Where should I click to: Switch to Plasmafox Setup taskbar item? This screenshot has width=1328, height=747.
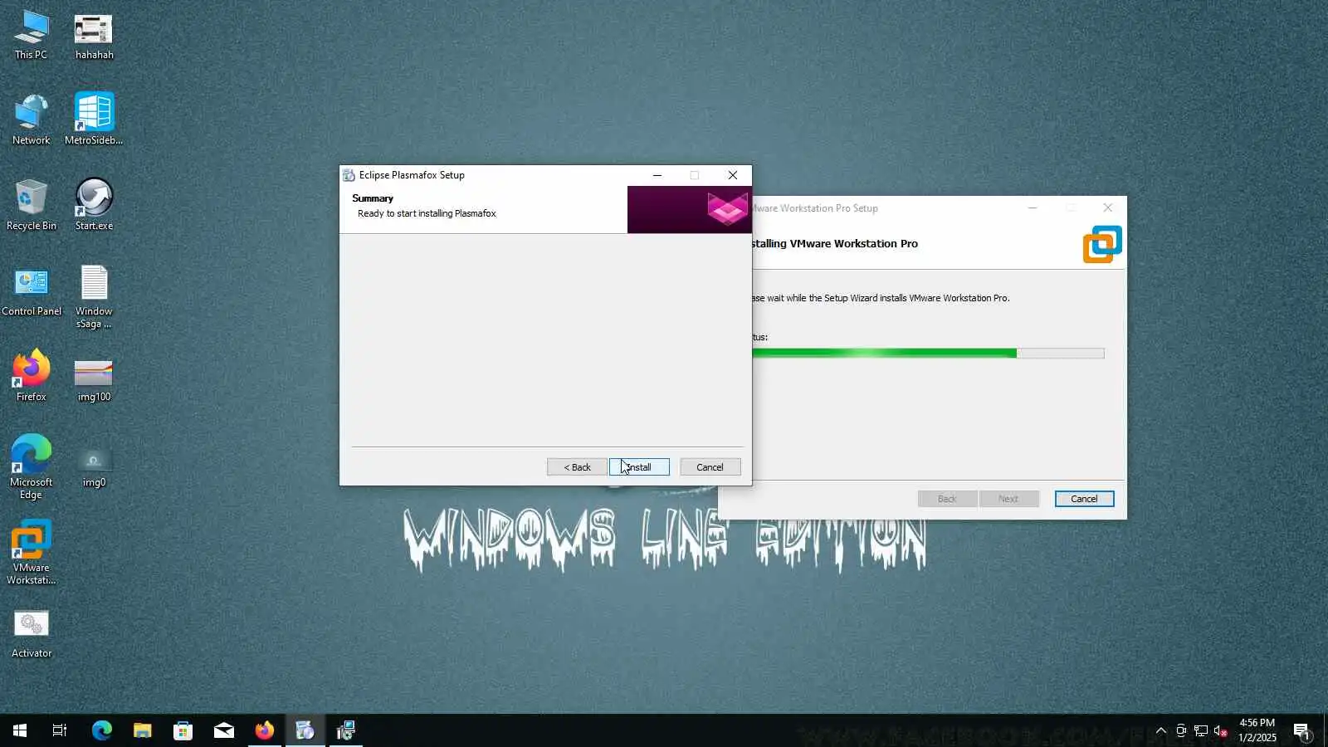tap(305, 730)
